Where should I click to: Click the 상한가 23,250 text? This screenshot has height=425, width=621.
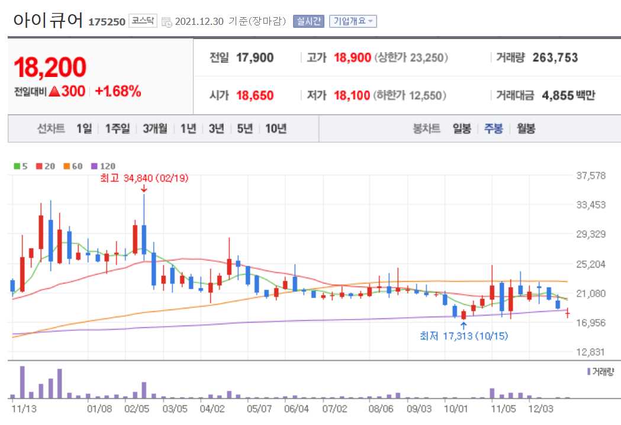point(411,58)
